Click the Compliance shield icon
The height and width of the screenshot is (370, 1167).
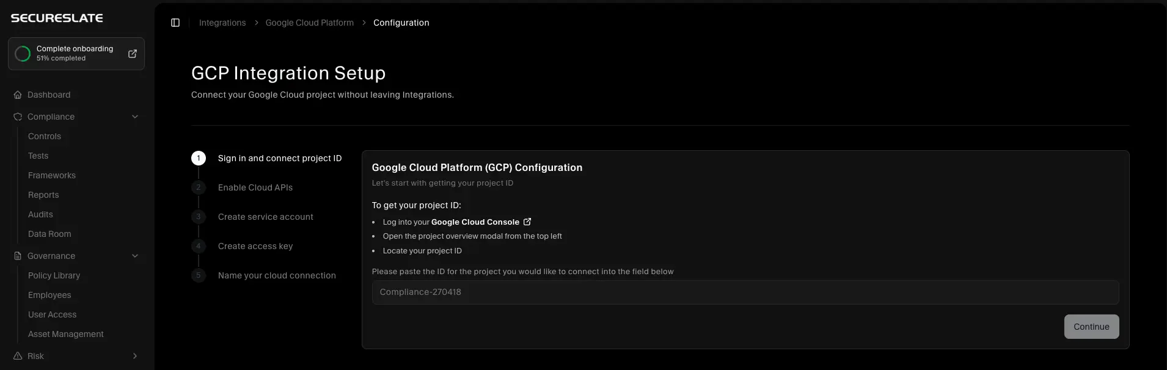pos(18,117)
